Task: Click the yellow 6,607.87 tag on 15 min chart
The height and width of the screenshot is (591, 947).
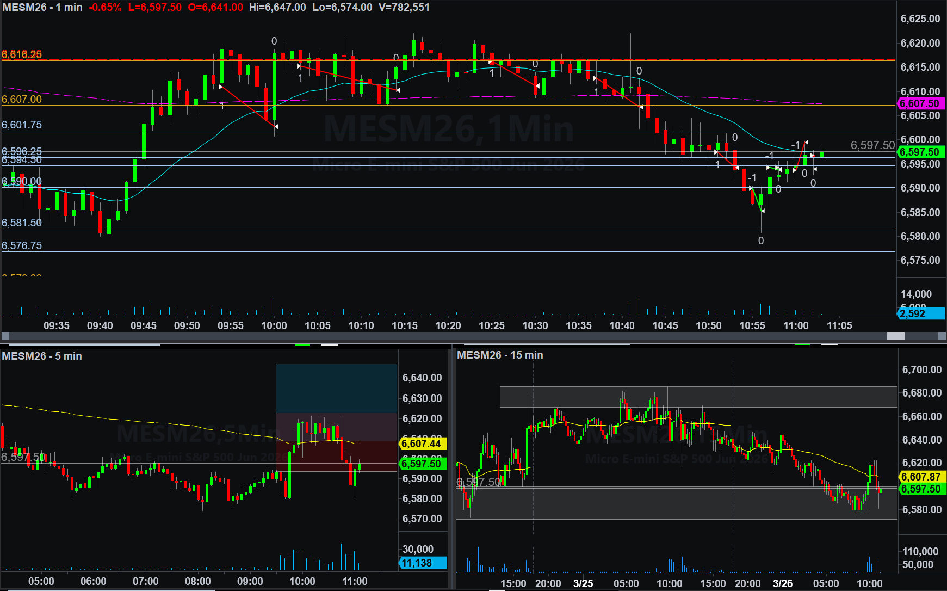Action: [x=921, y=477]
